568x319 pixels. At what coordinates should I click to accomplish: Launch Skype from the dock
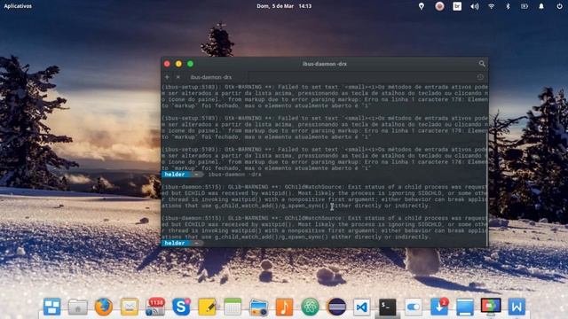point(181,307)
